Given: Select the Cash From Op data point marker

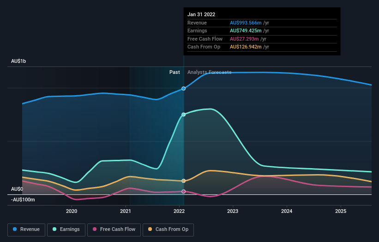Looking at the screenshot, I should coord(184,181).
